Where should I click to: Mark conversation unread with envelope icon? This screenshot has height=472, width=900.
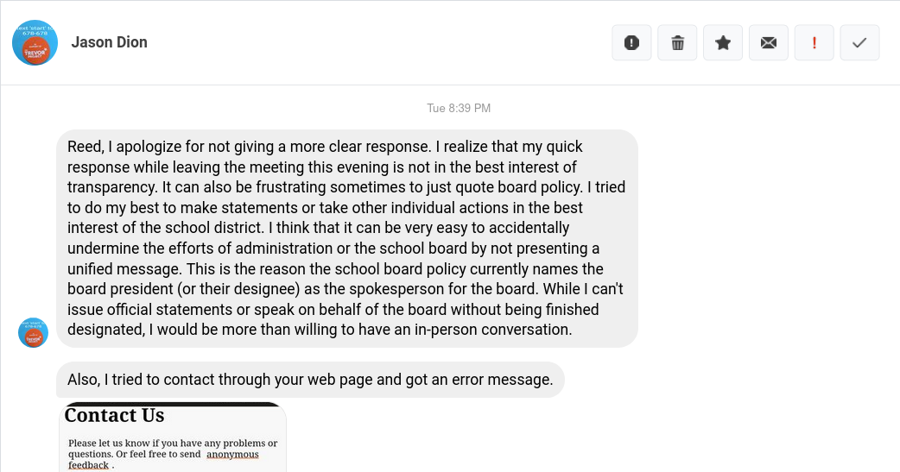[x=769, y=43]
